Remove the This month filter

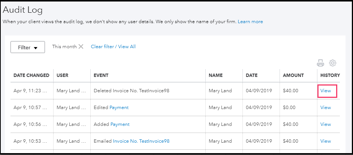click(81, 47)
